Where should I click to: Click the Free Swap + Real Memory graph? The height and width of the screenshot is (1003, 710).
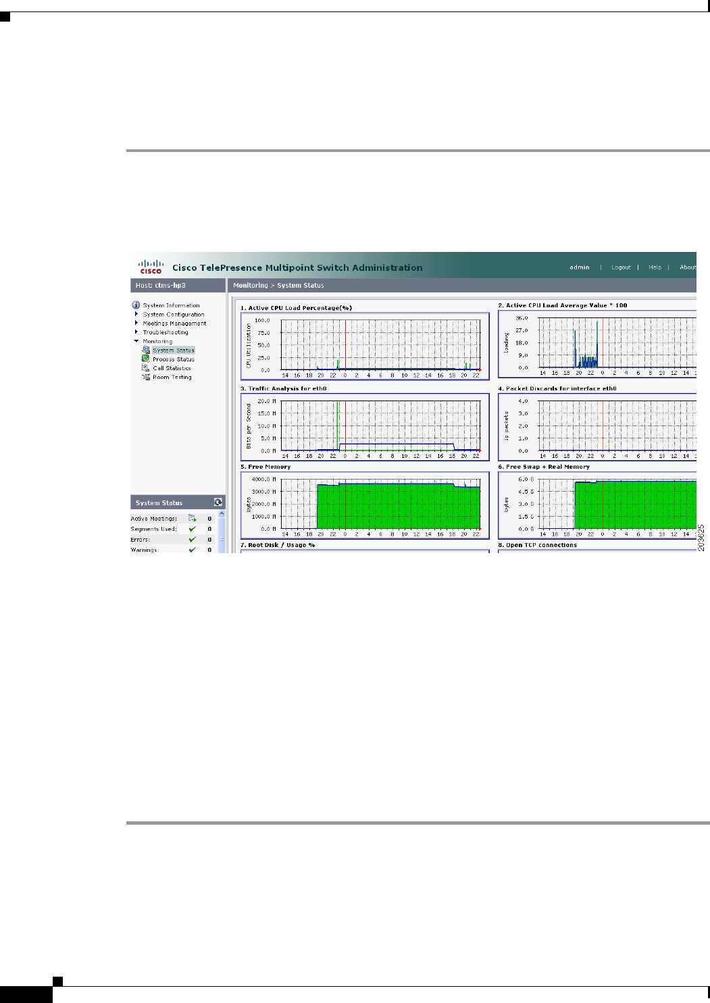(597, 505)
